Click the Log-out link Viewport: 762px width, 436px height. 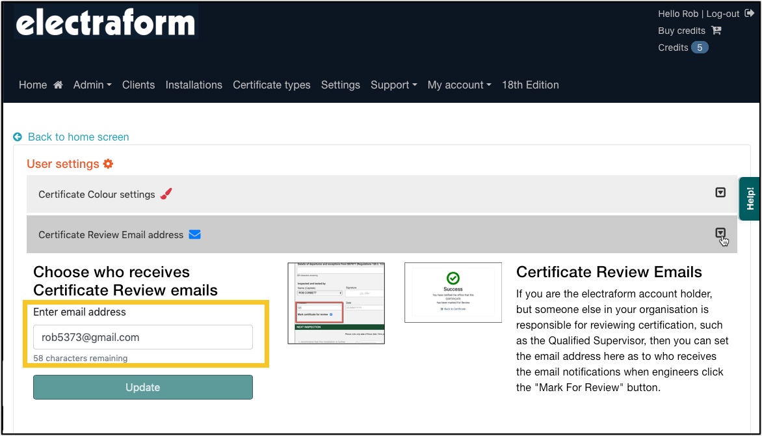(x=723, y=14)
